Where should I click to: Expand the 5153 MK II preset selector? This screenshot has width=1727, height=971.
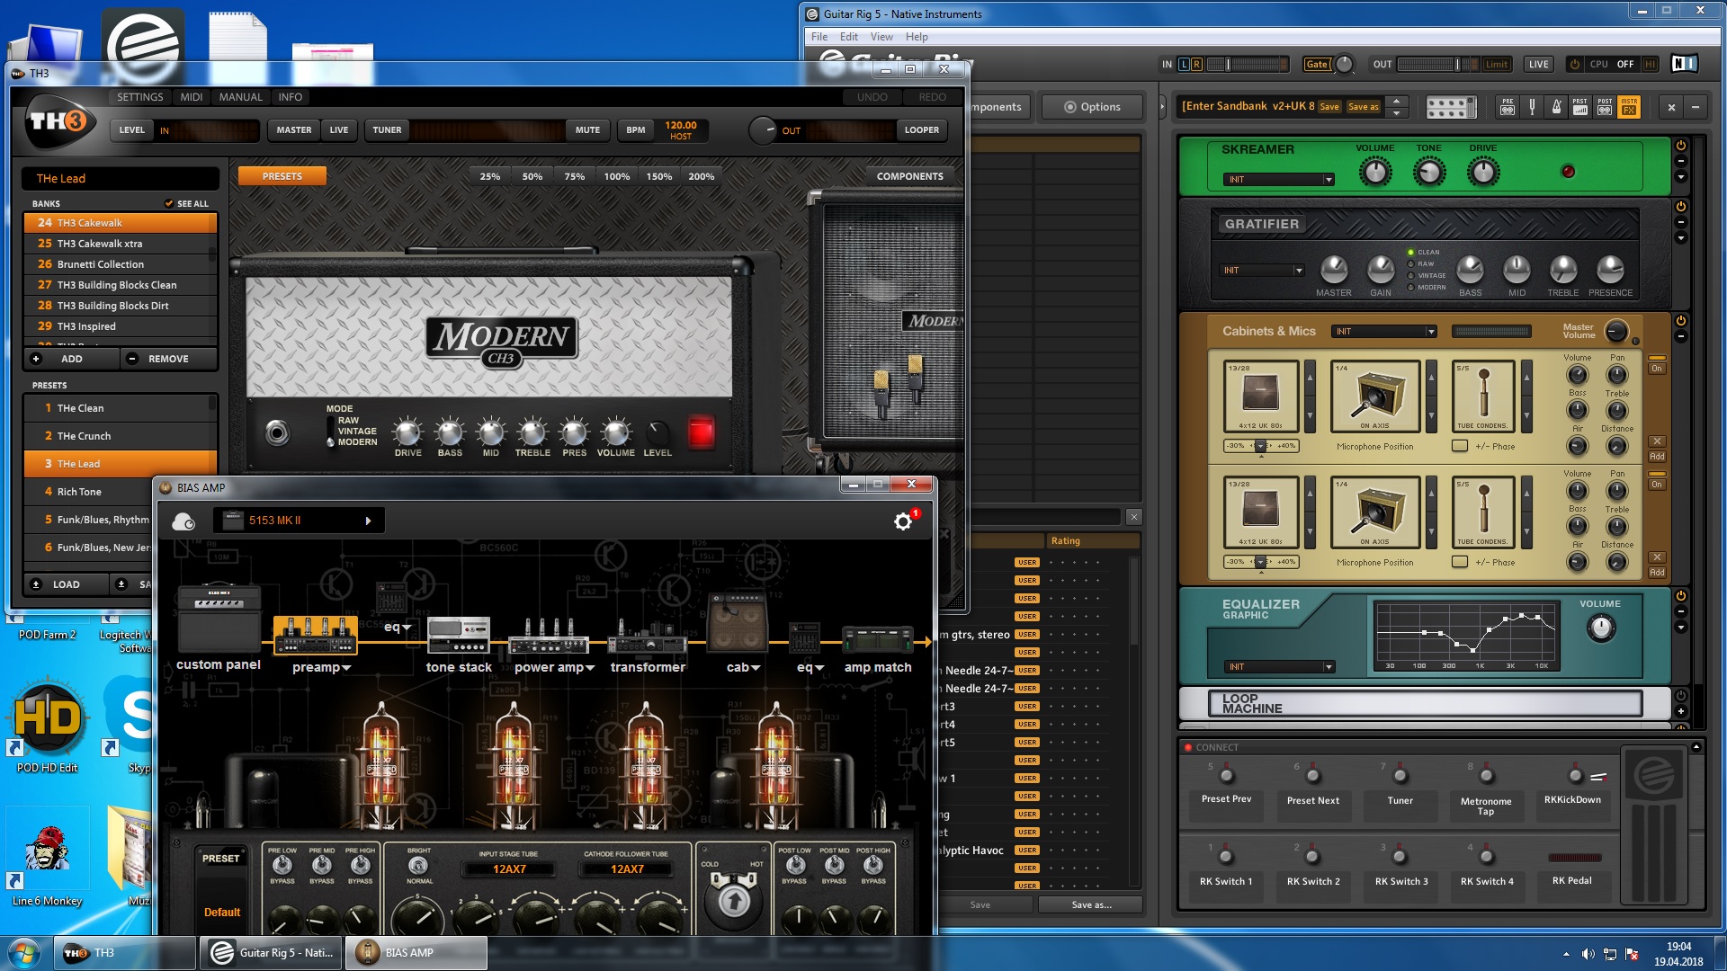[x=368, y=521]
